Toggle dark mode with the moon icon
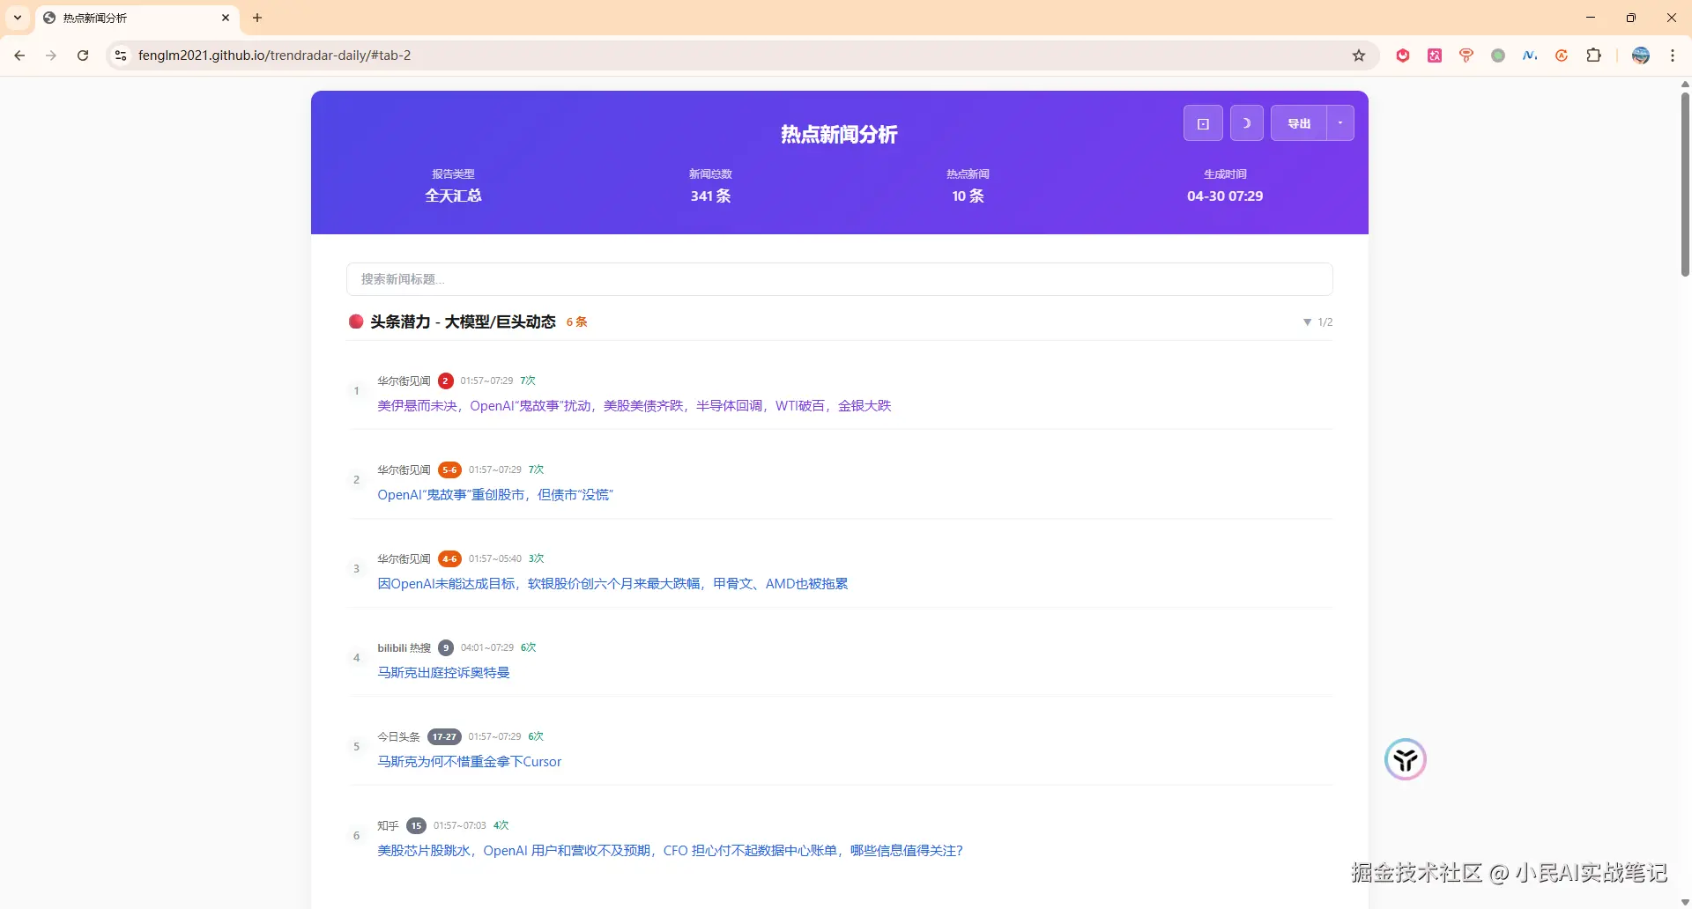The width and height of the screenshot is (1692, 909). [1246, 123]
